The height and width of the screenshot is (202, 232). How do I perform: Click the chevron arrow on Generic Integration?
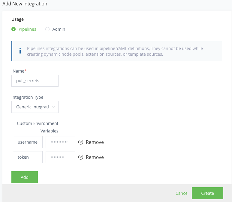click(53, 107)
